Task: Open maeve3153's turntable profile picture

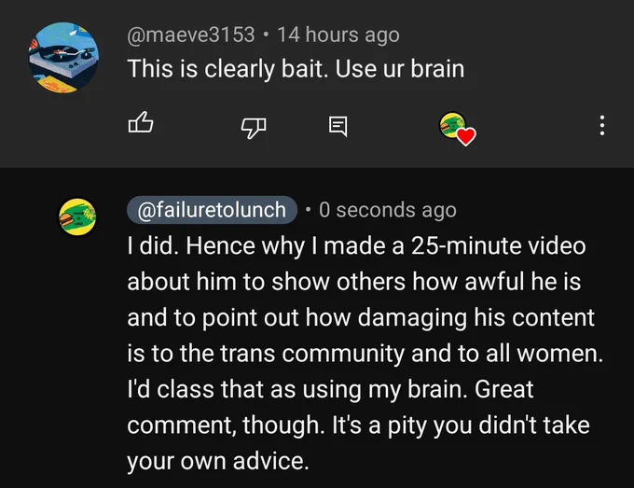Action: (x=63, y=58)
